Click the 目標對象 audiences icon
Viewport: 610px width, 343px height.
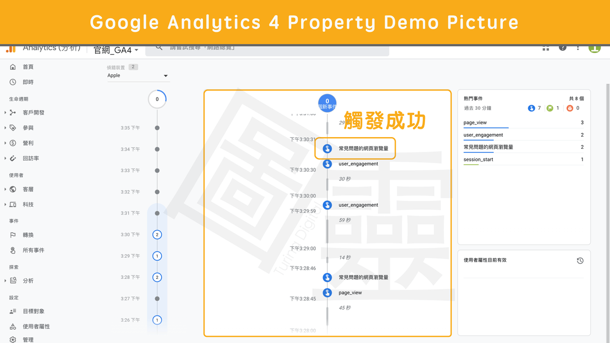coord(13,311)
